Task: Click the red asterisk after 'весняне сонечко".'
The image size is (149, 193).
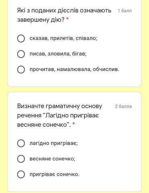Action: pyautogui.click(x=73, y=123)
